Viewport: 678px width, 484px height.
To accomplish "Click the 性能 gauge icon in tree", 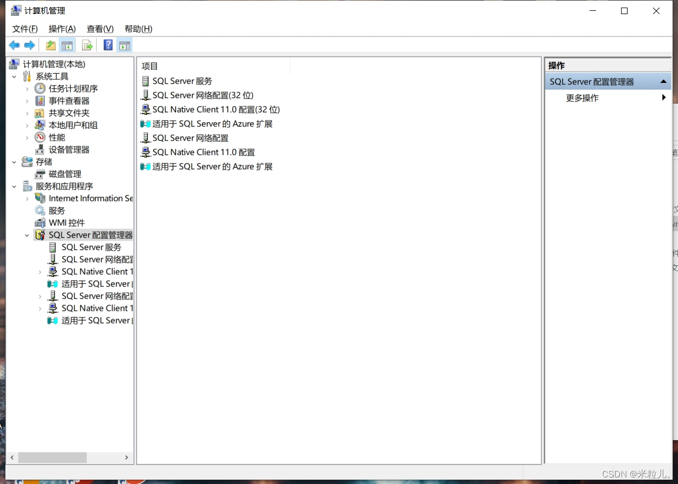I will [x=40, y=137].
